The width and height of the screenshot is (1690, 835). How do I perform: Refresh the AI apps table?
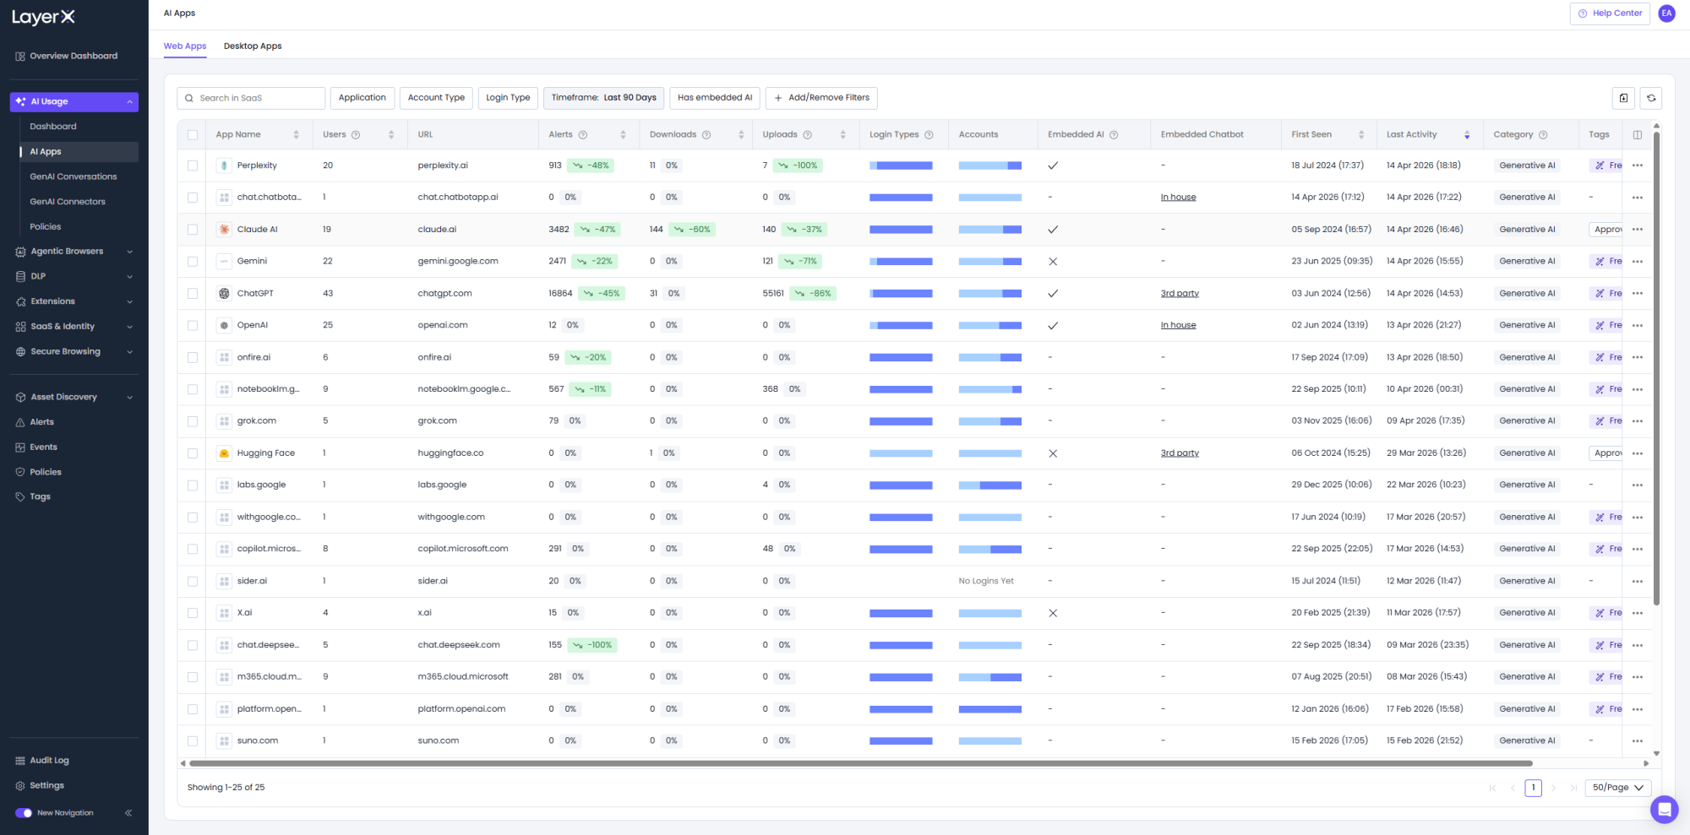click(x=1651, y=98)
